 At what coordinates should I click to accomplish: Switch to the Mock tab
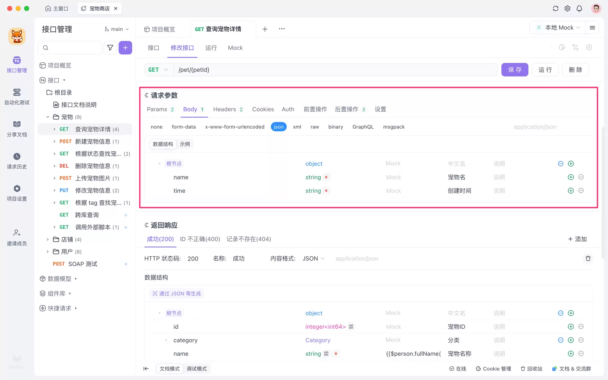click(x=235, y=48)
